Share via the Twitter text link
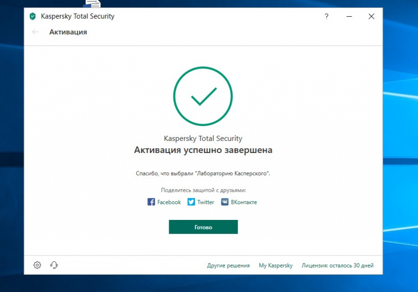 pos(205,202)
